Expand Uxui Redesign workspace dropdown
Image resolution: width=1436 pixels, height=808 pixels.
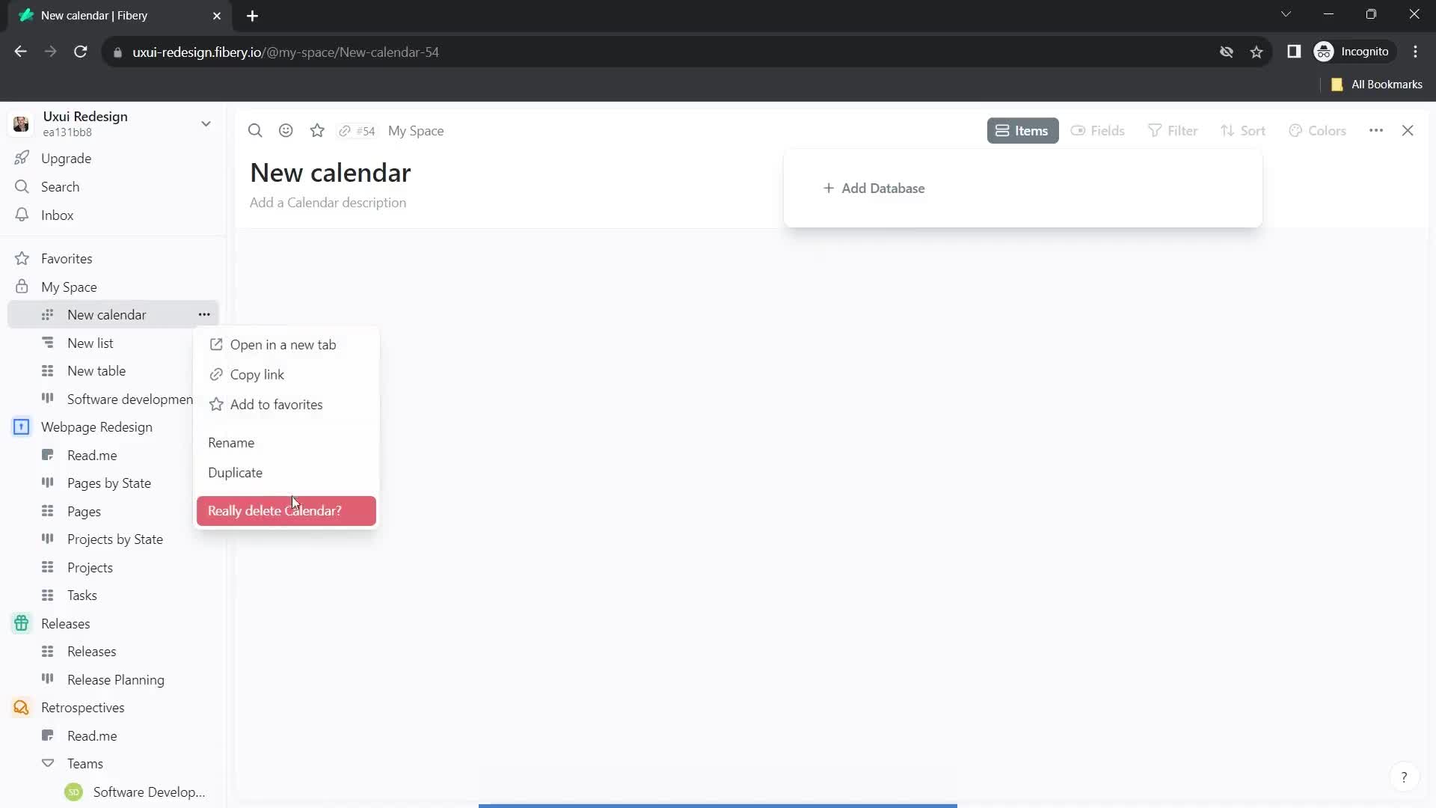pyautogui.click(x=207, y=123)
